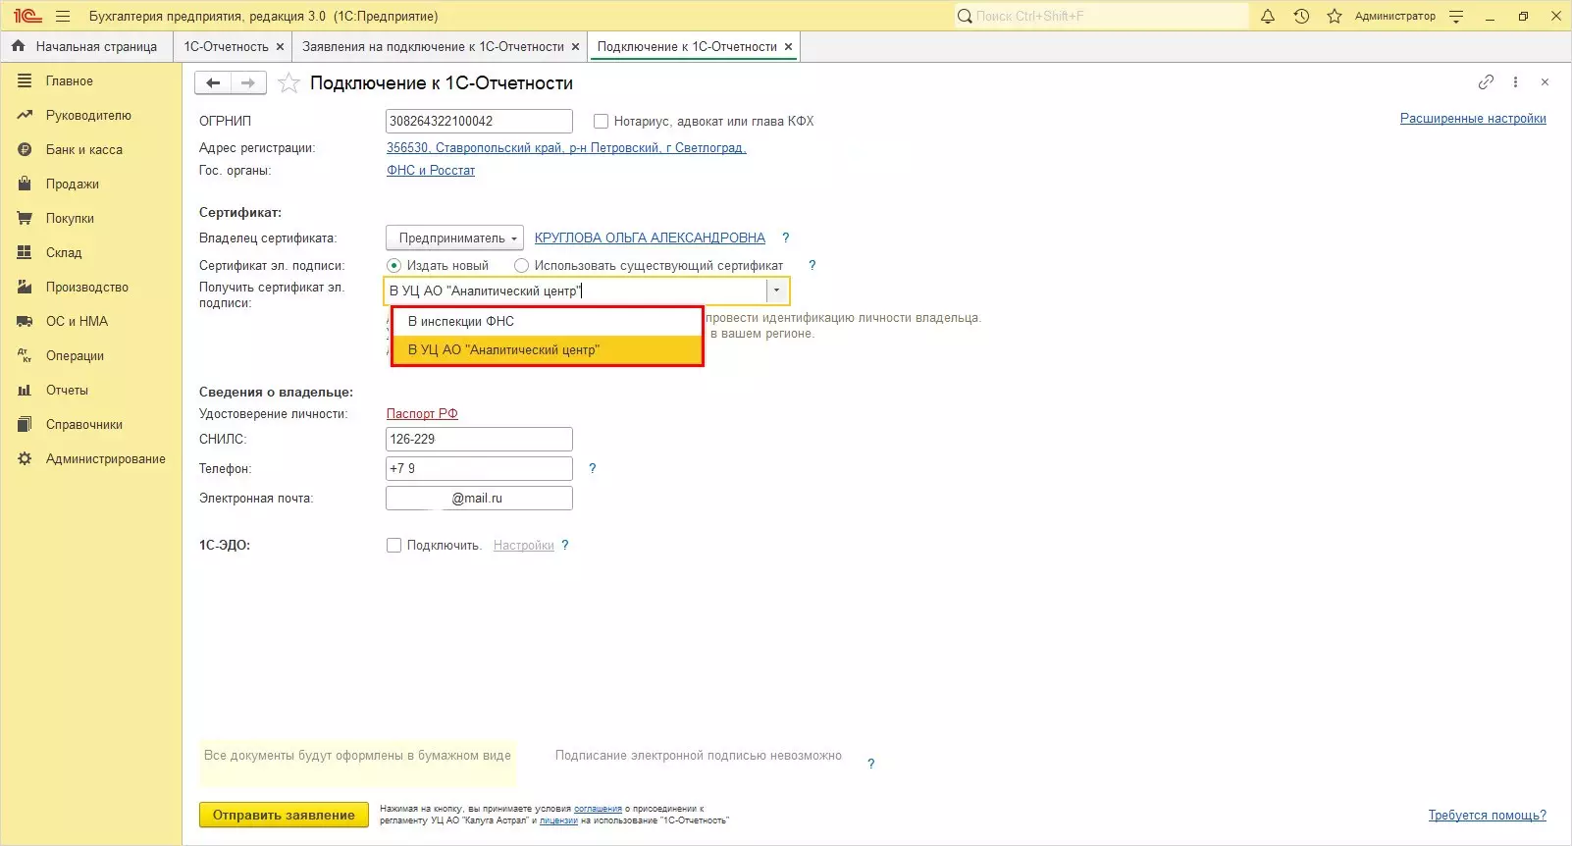The image size is (1572, 846).
Task: Open the form's three-dot more menu
Action: click(x=1516, y=82)
